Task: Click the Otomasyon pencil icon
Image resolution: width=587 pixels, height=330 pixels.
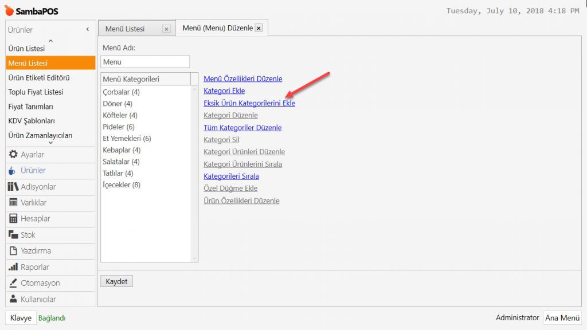Action: (x=13, y=283)
